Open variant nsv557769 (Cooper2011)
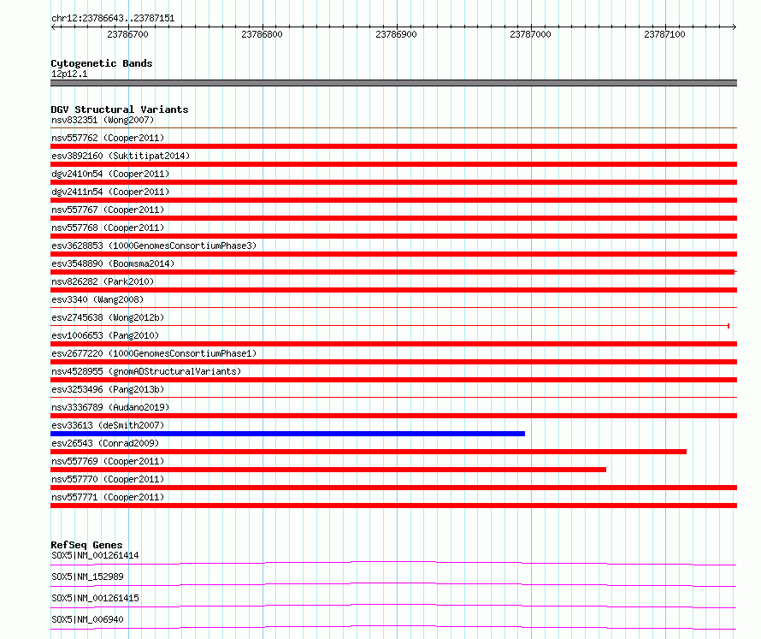 click(x=108, y=461)
